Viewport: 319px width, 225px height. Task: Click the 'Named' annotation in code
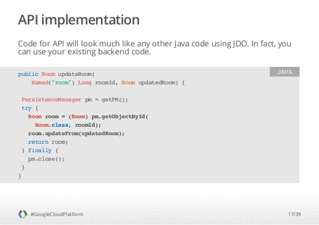tap(40, 83)
